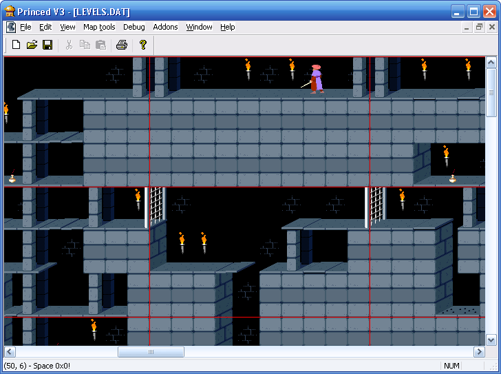Expand the View menu
Image resolution: width=501 pixels, height=374 pixels.
[x=67, y=27]
